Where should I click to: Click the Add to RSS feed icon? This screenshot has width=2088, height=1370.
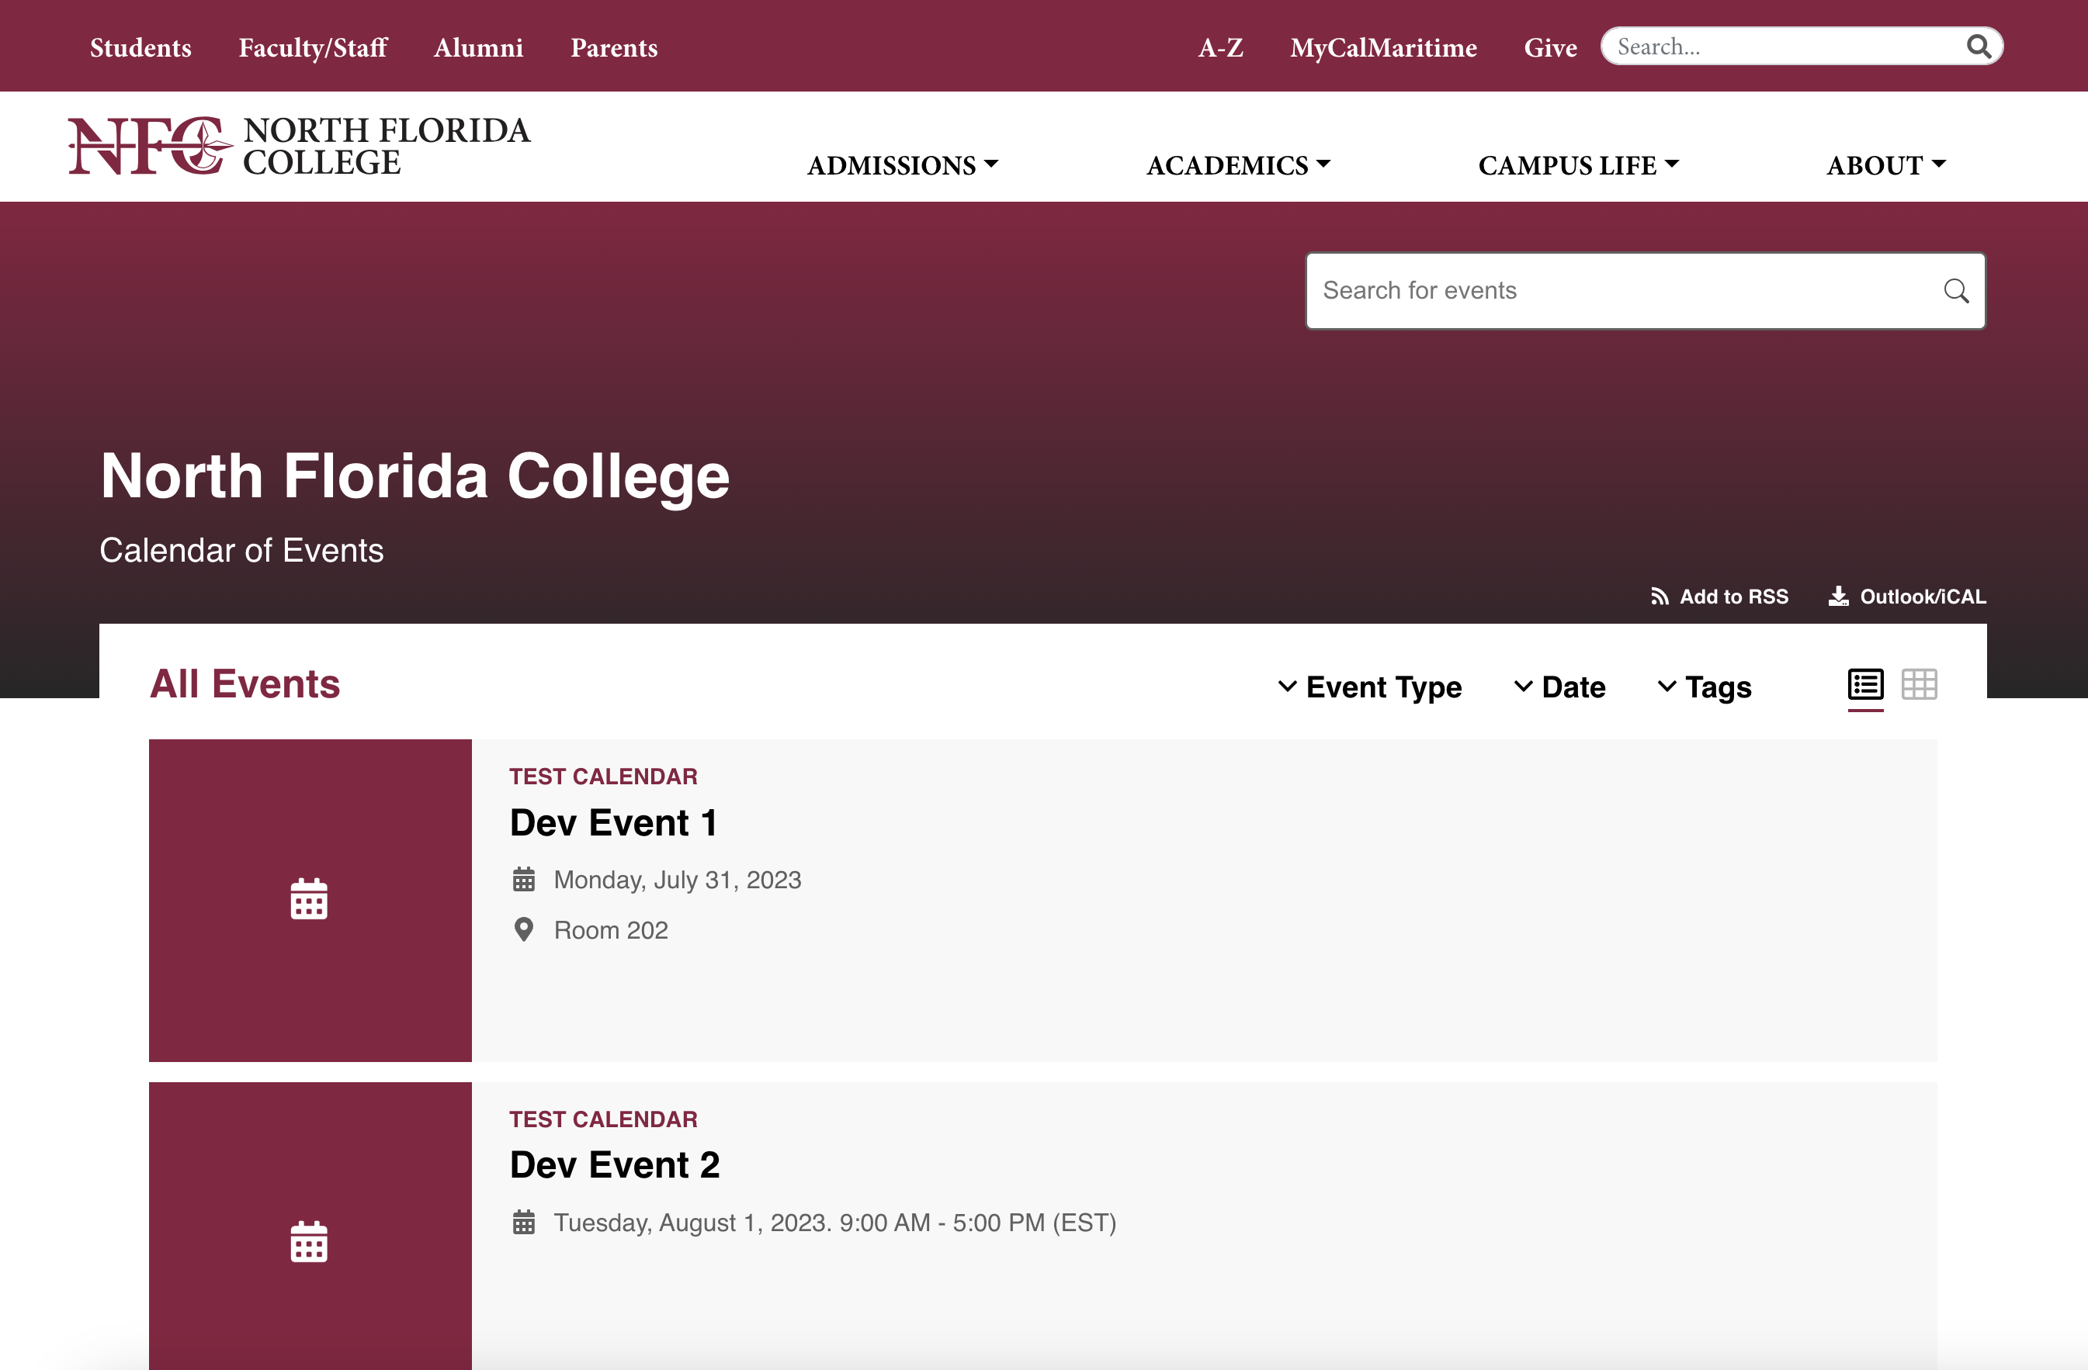tap(1659, 597)
